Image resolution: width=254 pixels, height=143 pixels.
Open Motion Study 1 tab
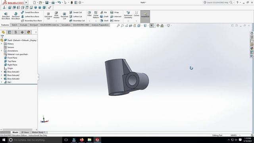(x=38, y=132)
